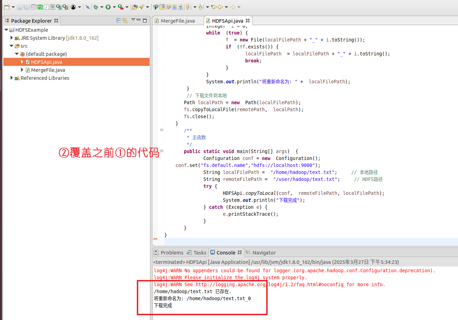Click the Next Annotation arrow icon
The height and width of the screenshot is (320, 458).
(188, 7)
